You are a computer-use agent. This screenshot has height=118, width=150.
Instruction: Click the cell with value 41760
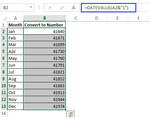[44, 58]
